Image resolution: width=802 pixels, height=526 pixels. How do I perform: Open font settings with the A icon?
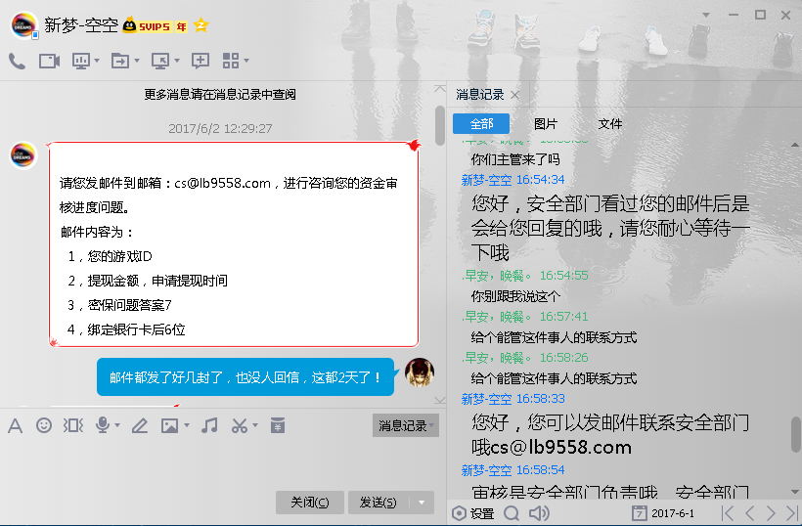coord(16,425)
